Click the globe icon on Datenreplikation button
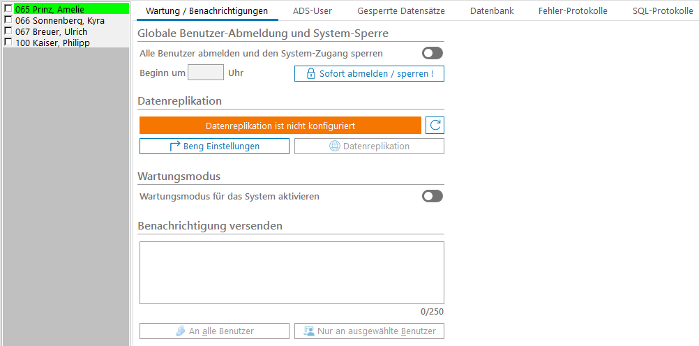699x346 pixels. [335, 146]
